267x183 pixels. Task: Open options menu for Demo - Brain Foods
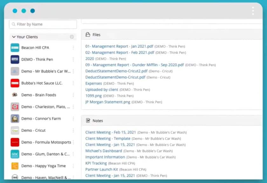[73, 95]
